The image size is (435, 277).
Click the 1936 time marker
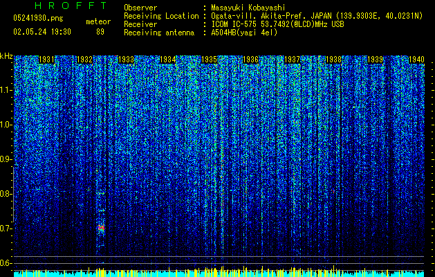[251, 60]
